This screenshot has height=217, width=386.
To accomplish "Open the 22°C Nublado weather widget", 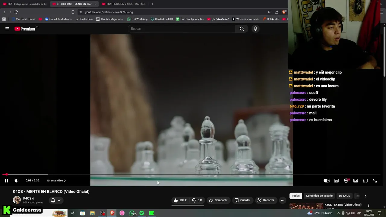I will tap(320, 213).
